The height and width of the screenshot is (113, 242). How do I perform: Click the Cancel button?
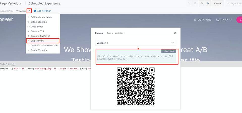(218, 3)
